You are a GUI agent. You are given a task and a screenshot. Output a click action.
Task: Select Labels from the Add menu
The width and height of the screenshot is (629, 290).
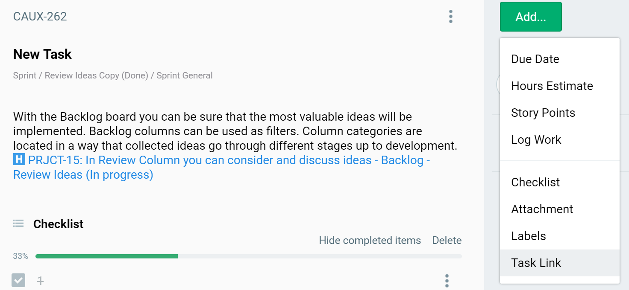pos(528,236)
